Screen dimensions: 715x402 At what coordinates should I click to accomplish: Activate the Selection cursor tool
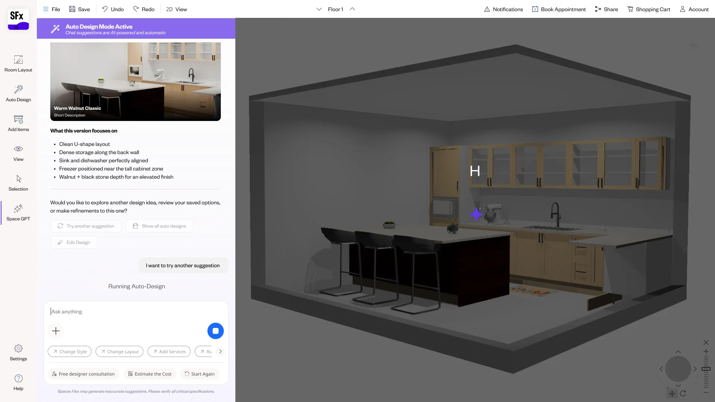18,183
